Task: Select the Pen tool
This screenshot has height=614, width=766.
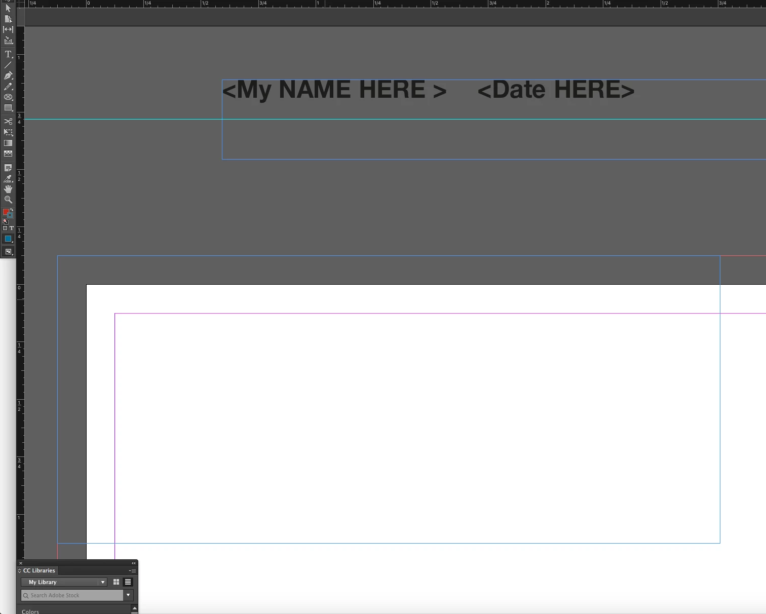Action: click(8, 75)
